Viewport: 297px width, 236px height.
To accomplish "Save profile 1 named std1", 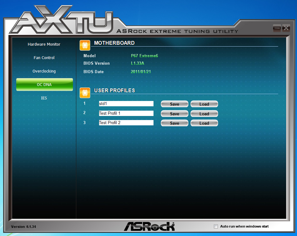I will pyautogui.click(x=174, y=104).
